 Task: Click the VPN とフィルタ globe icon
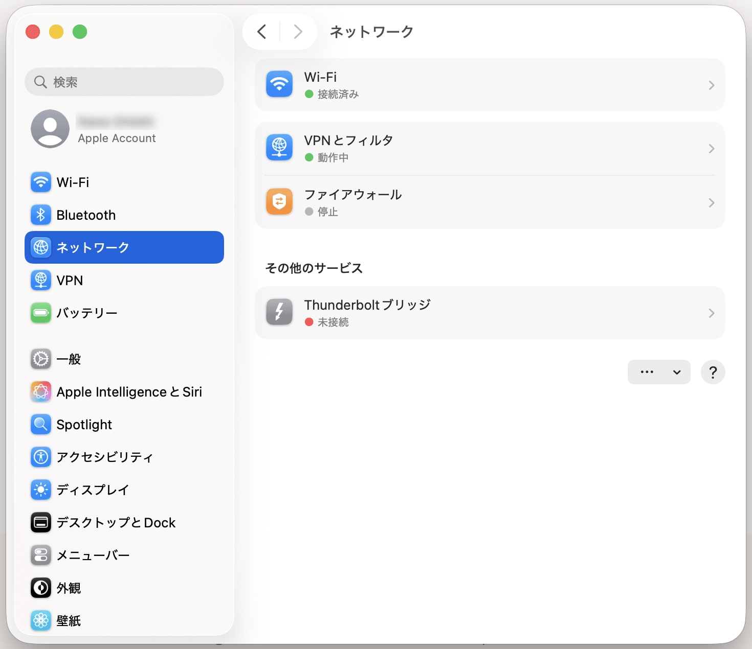pos(279,148)
